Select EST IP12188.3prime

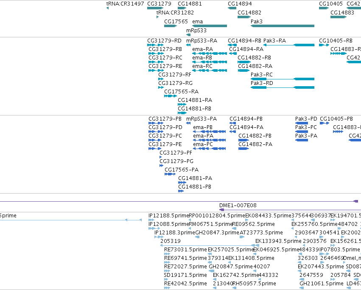click(x=159, y=237)
